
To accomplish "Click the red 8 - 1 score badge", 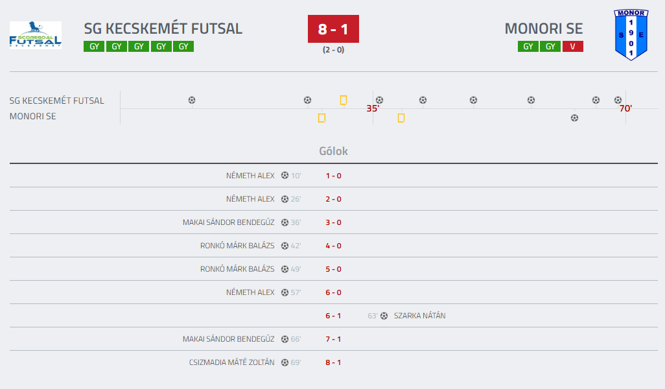I will [333, 29].
